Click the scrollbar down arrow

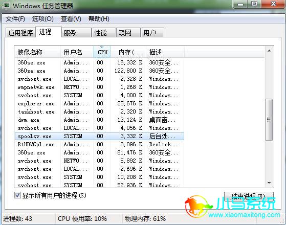click(x=269, y=183)
